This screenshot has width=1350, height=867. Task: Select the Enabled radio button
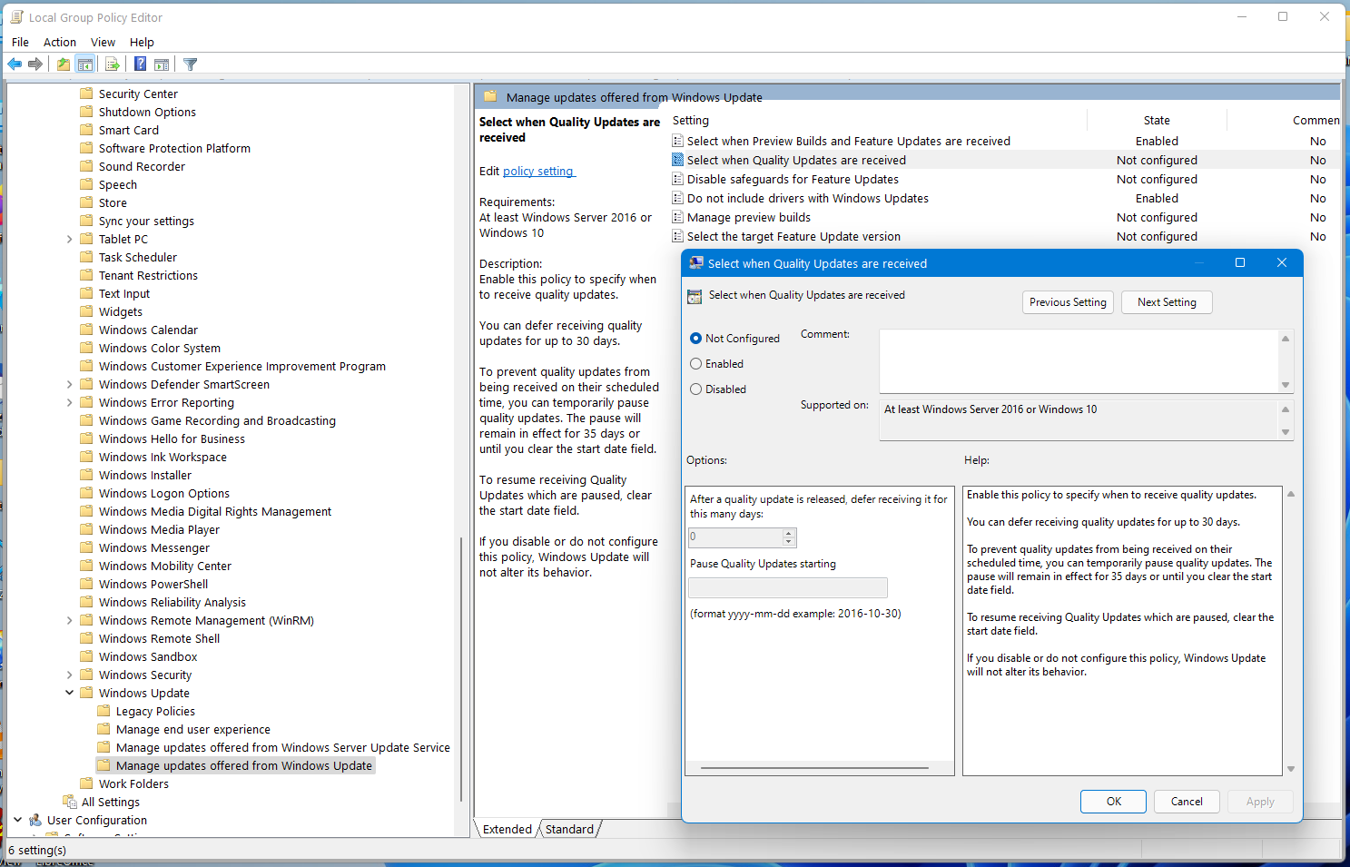[x=696, y=364]
